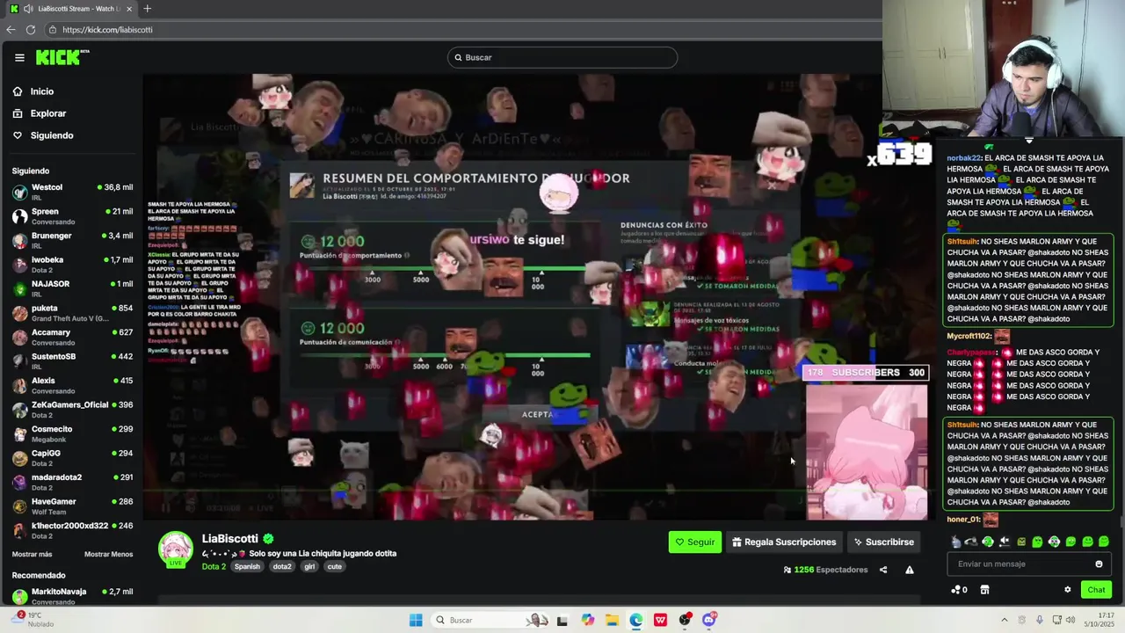This screenshot has height=633, width=1125.
Task: Click the KICK logo
Action: (62, 57)
